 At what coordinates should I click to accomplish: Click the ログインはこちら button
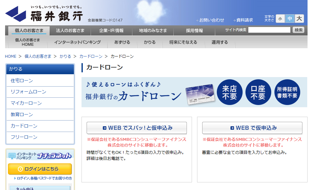[x=40, y=169]
